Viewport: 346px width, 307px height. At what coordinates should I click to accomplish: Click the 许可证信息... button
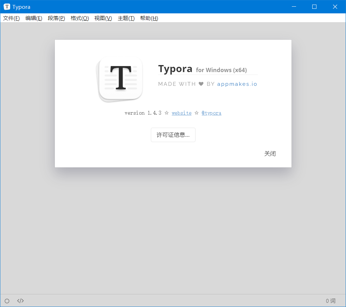[173, 135]
